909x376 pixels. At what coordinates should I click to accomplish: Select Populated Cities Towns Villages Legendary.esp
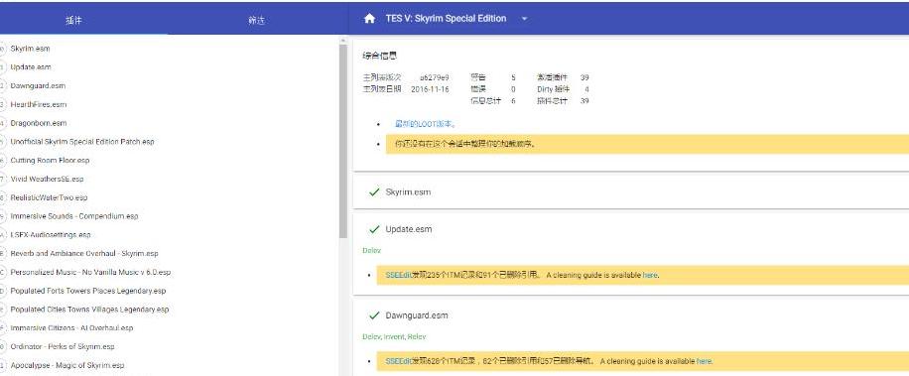[89, 310]
